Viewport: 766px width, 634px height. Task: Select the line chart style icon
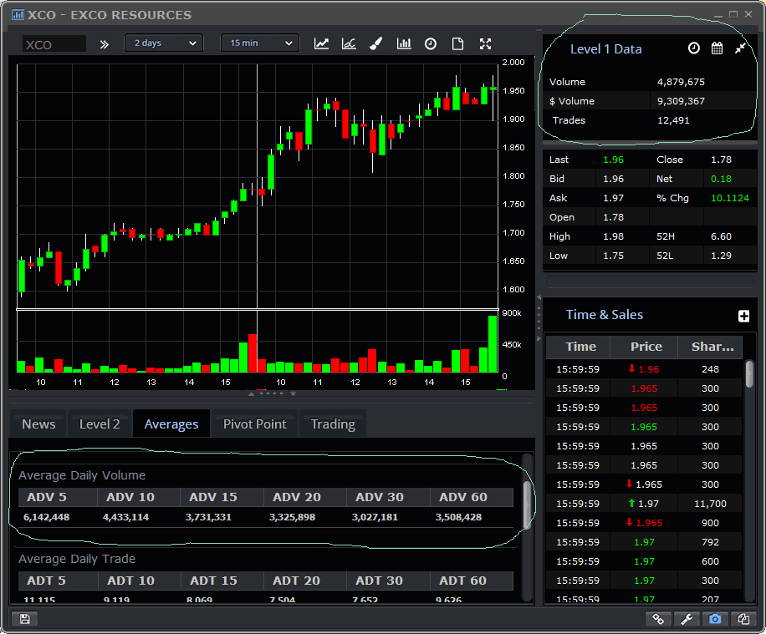pyautogui.click(x=321, y=43)
